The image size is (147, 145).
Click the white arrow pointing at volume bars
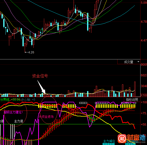(41, 87)
